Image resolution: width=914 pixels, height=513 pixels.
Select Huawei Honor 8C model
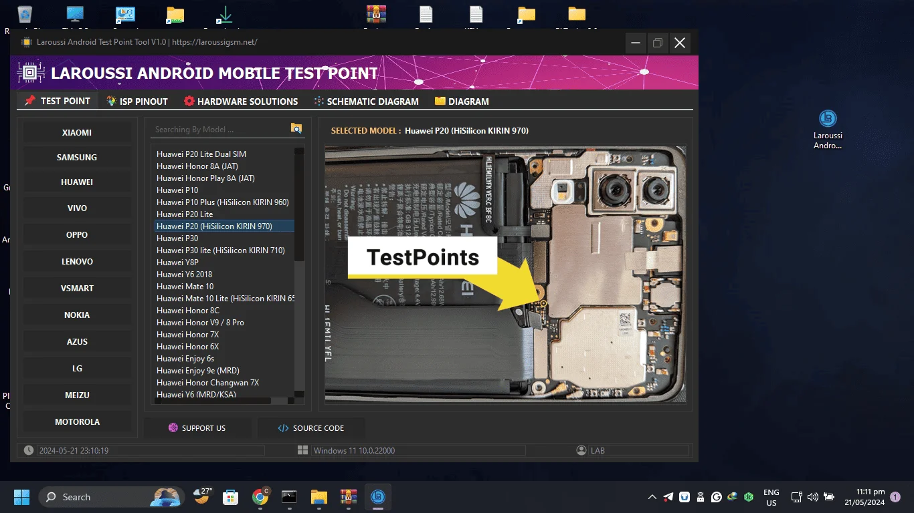pyautogui.click(x=224, y=310)
